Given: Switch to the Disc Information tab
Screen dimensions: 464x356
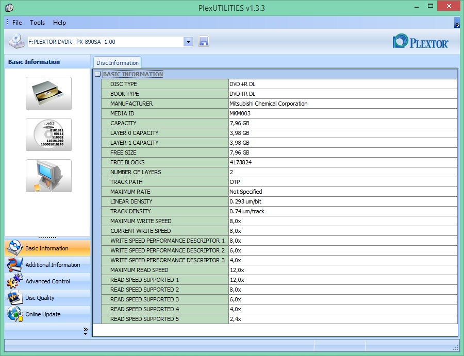Looking at the screenshot, I should (117, 63).
